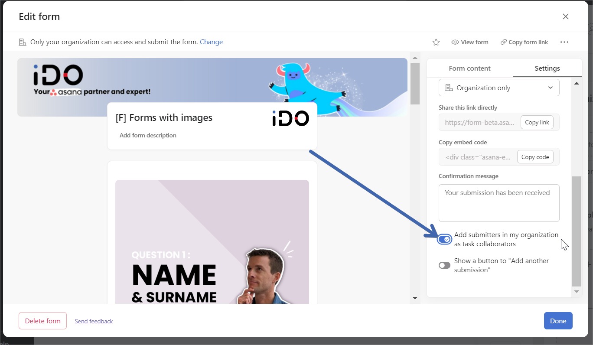Click the Done button
The image size is (593, 345).
coord(558,321)
